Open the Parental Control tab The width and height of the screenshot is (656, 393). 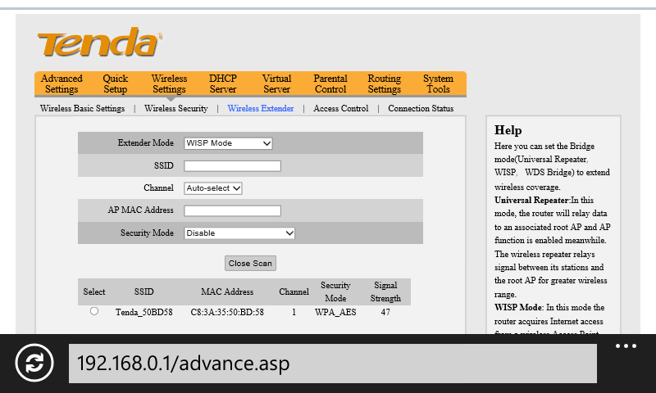pos(330,84)
